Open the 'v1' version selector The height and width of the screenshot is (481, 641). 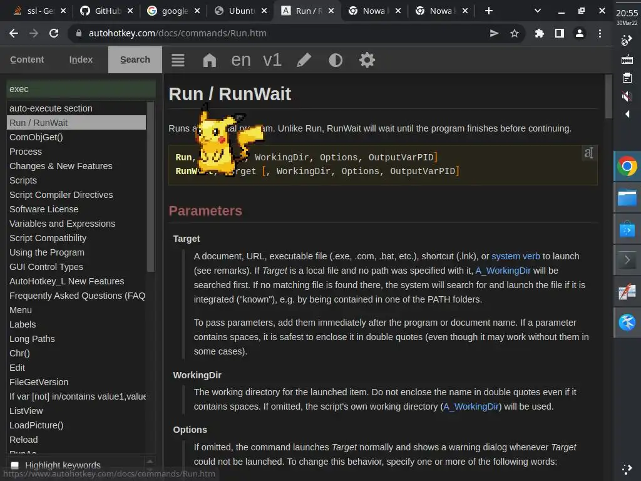(272, 60)
